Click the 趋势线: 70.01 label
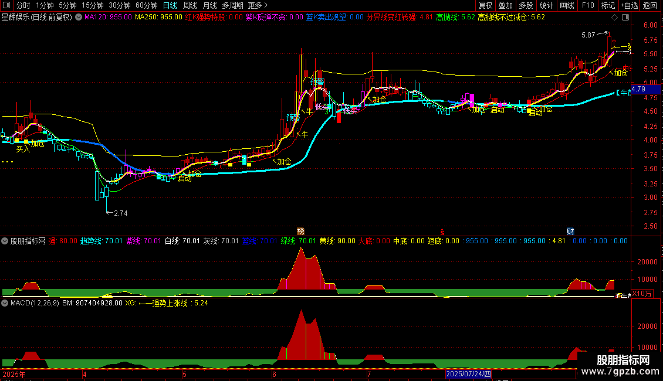 (x=101, y=241)
